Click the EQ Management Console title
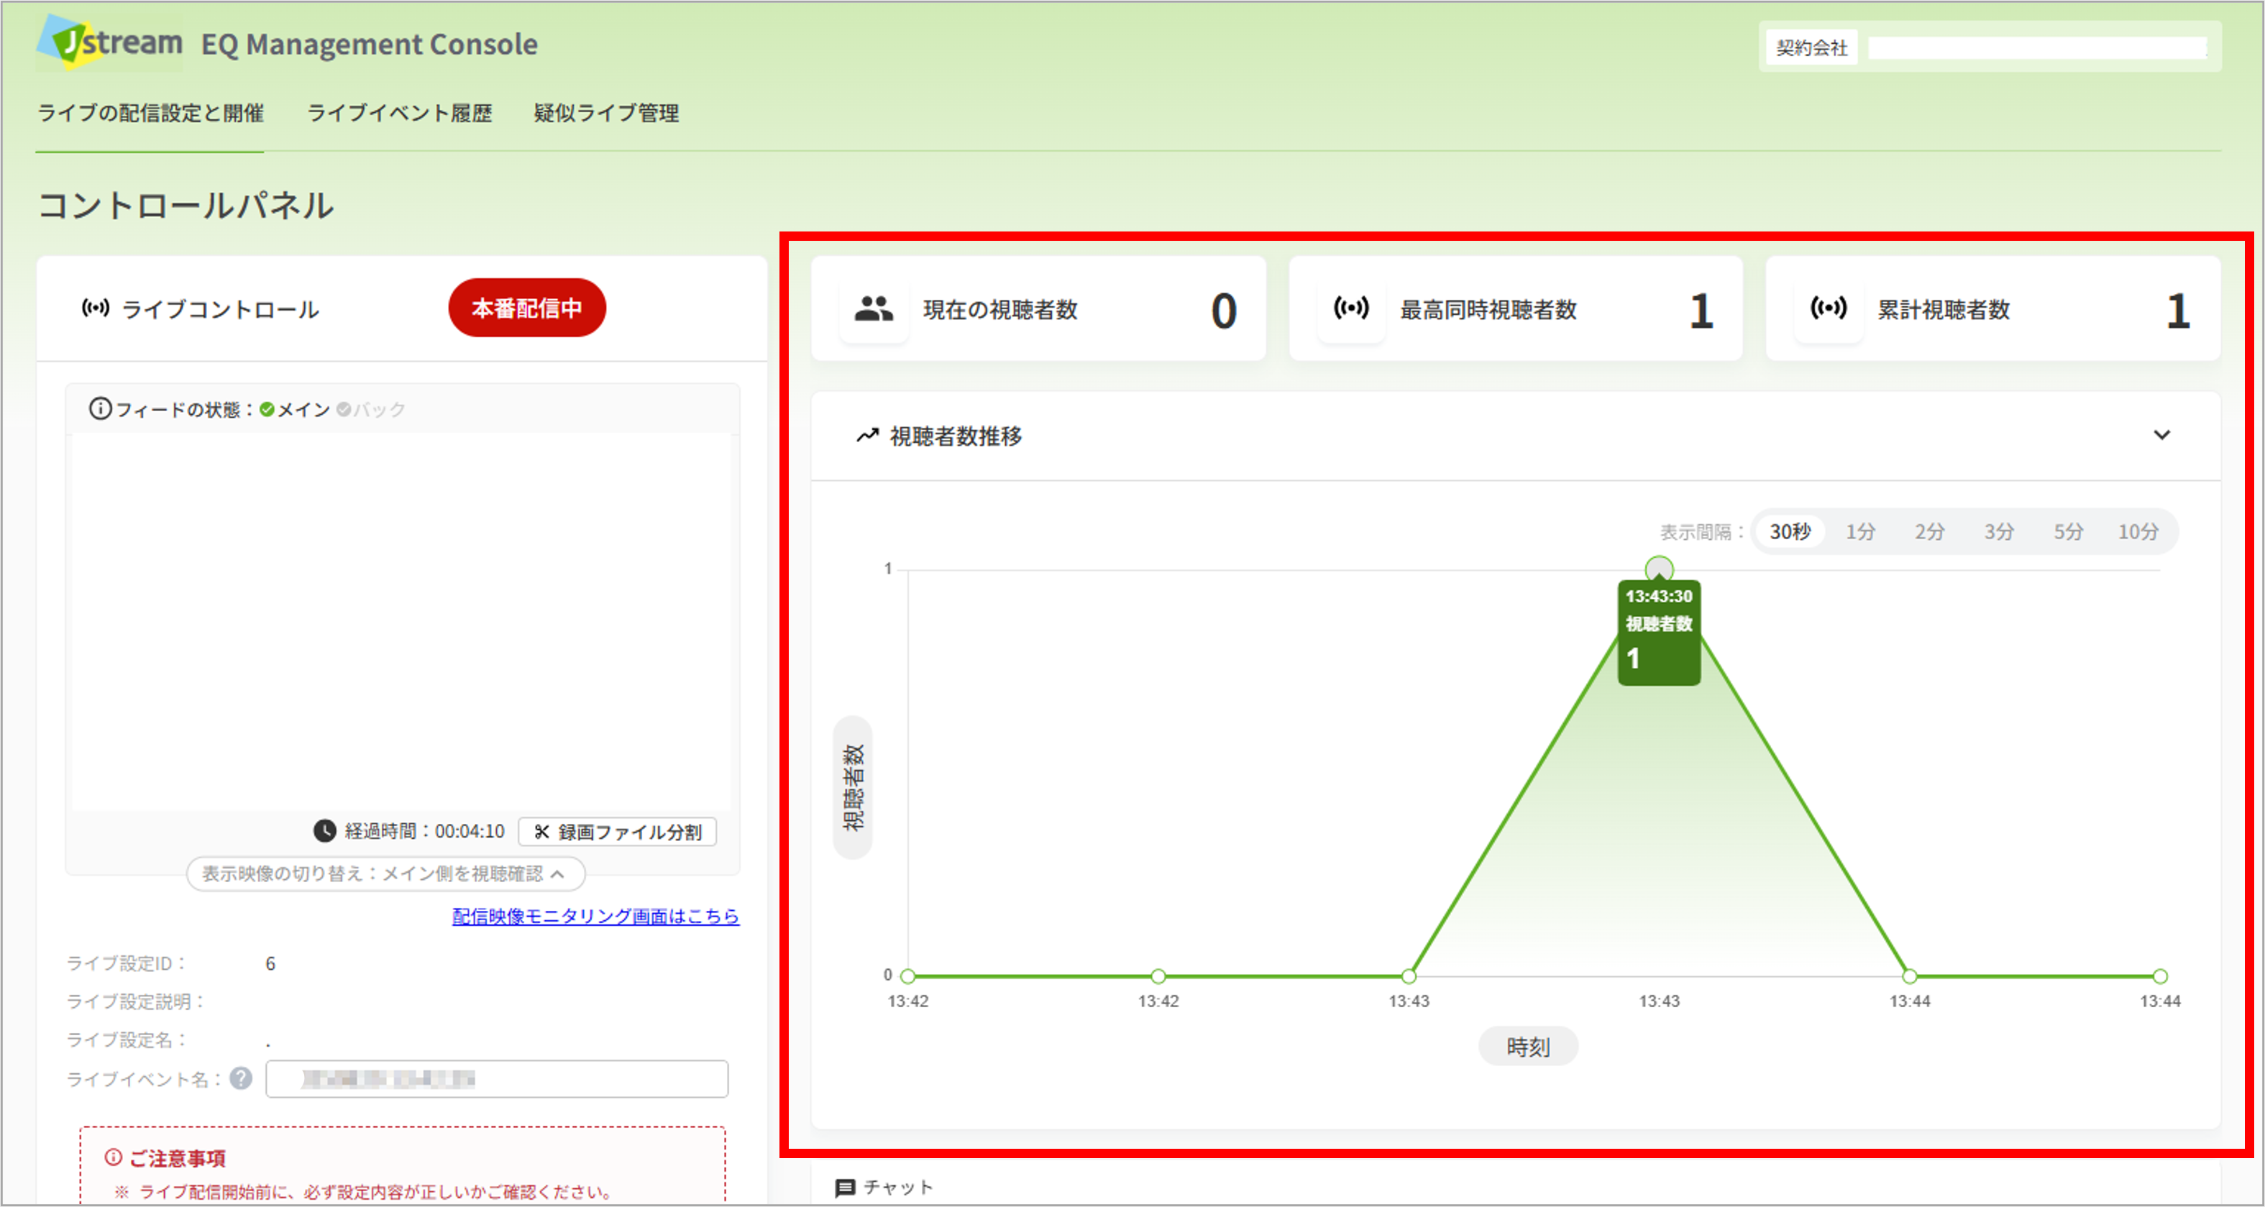Screen dimensions: 2265x1207 click(370, 44)
